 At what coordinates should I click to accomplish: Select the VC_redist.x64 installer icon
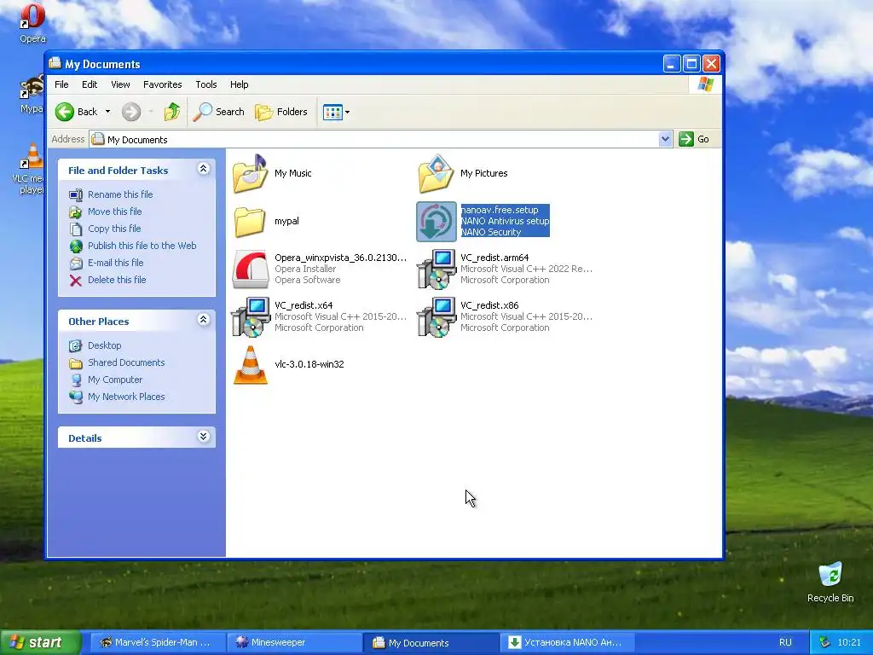[250, 317]
